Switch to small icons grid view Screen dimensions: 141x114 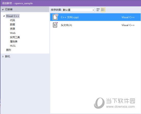(x=98, y=10)
